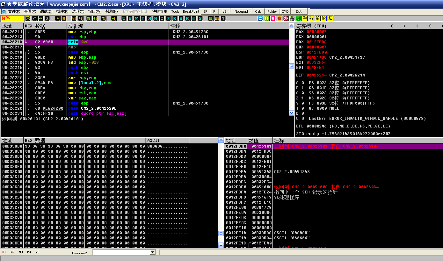Click disassembly scrollbar down arrow
Screen dimensions: 443x261
[x=291, y=113]
